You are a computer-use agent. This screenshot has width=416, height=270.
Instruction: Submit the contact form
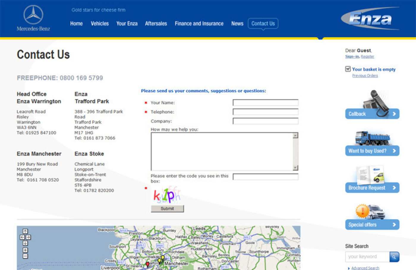(167, 209)
